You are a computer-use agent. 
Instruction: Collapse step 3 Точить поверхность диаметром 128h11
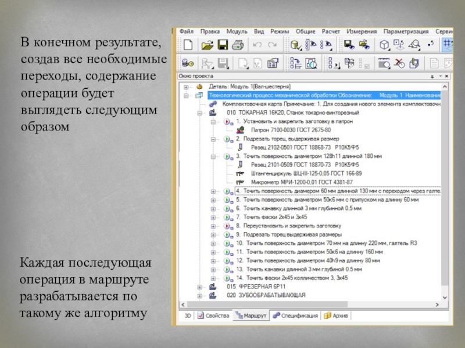click(x=213, y=156)
